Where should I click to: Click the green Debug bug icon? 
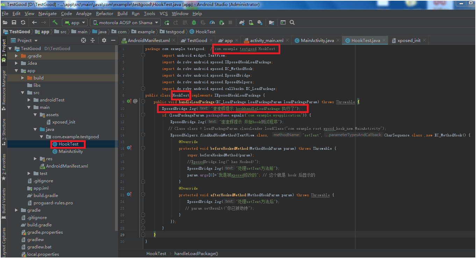pos(194,22)
